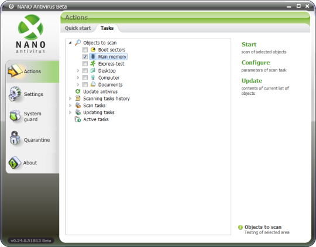Image resolution: width=316 pixels, height=247 pixels.
Task: Tick the Desktop checkbox
Action: coord(85,71)
